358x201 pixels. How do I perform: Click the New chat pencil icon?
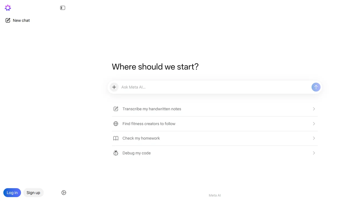[8, 20]
